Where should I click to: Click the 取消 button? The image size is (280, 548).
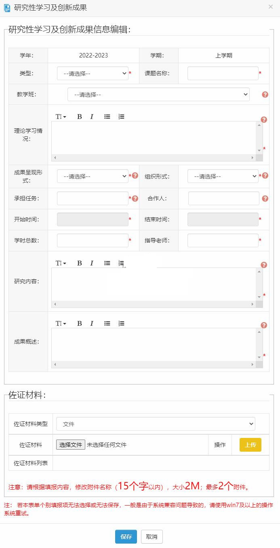152,537
